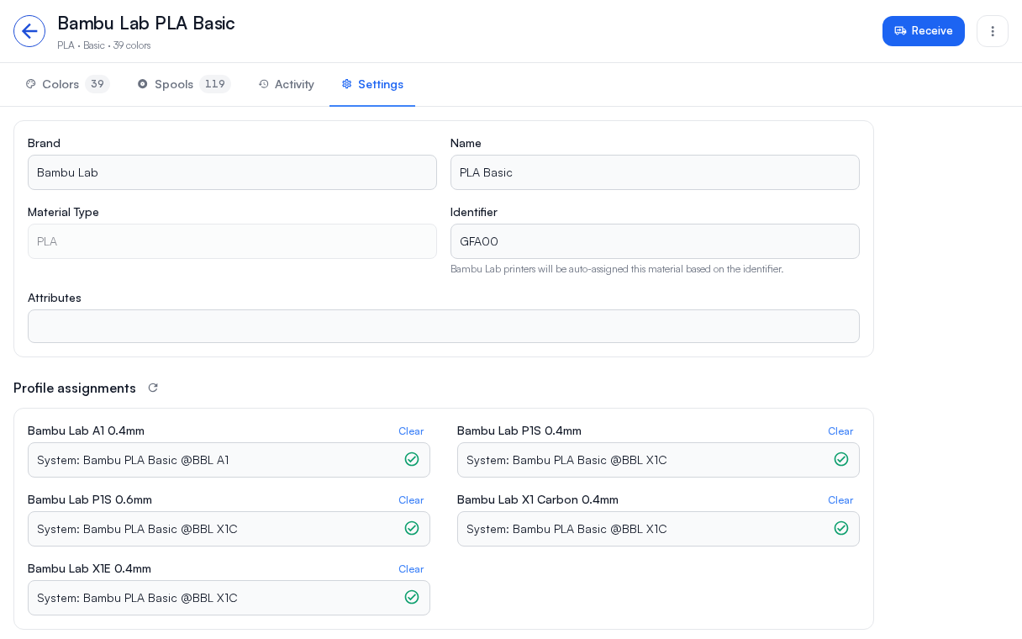Click the Bambu Lab X1E 0.4mm label
This screenshot has height=639, width=1022.
(89, 568)
